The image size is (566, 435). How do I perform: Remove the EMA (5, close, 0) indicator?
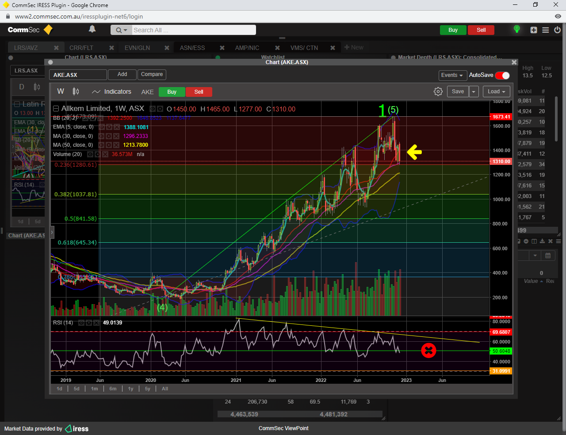[116, 127]
